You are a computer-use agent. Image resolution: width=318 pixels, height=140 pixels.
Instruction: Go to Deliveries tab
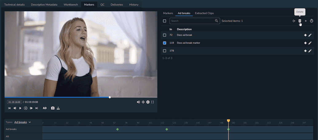click(x=117, y=5)
